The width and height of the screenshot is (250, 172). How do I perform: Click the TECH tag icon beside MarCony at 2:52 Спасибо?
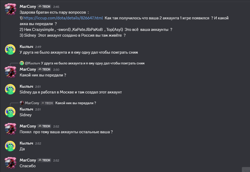[x=40, y=160]
